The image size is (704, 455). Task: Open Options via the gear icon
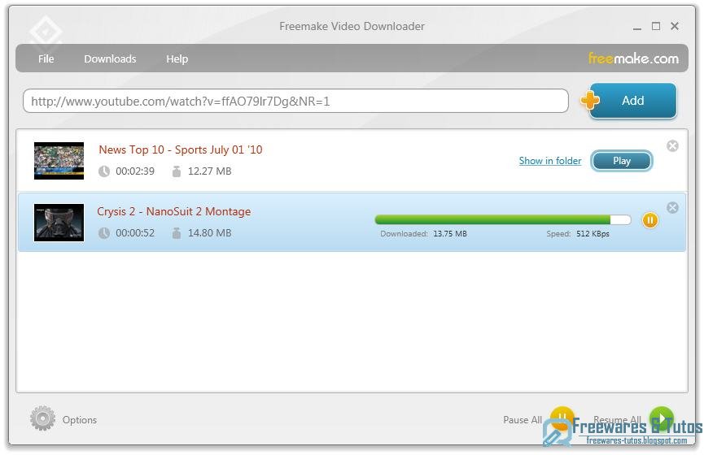click(x=42, y=418)
